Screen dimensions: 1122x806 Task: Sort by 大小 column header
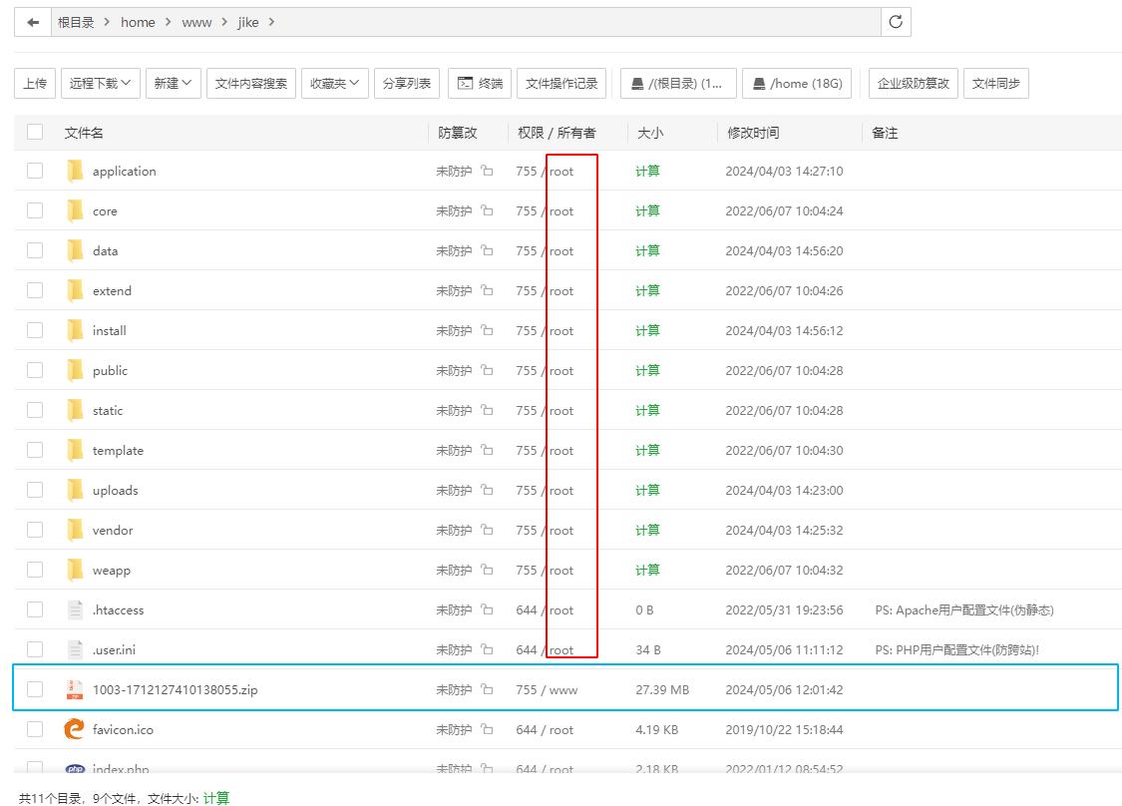point(650,133)
